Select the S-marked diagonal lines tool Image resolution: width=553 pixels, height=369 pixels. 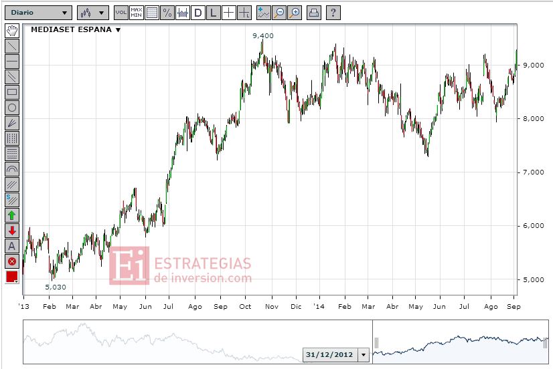pyautogui.click(x=12, y=200)
